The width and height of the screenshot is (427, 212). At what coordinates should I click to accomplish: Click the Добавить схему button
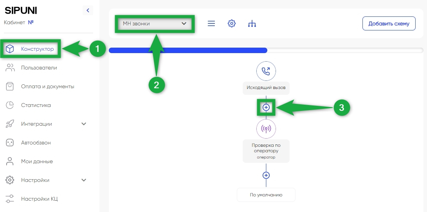(389, 24)
